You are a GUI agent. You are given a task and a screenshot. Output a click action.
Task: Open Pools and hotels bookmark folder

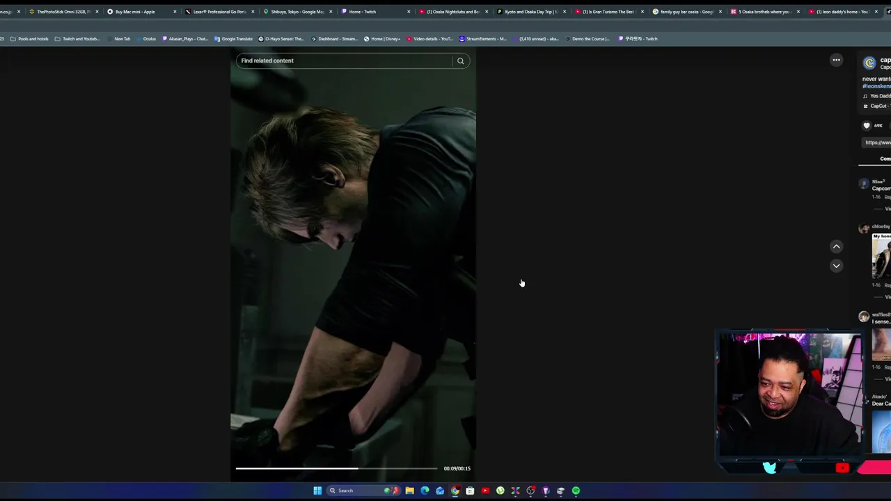pyautogui.click(x=29, y=39)
